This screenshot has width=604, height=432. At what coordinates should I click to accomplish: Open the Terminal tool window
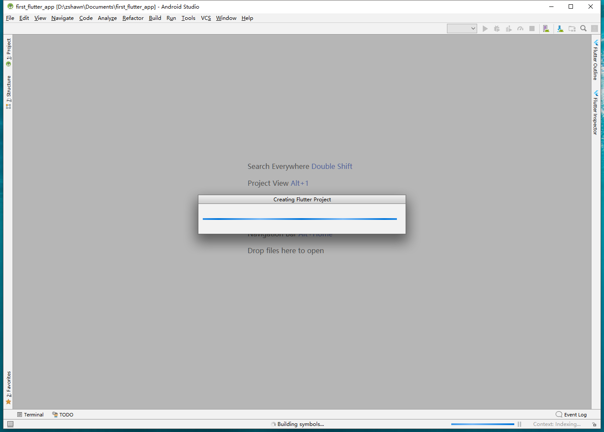30,415
